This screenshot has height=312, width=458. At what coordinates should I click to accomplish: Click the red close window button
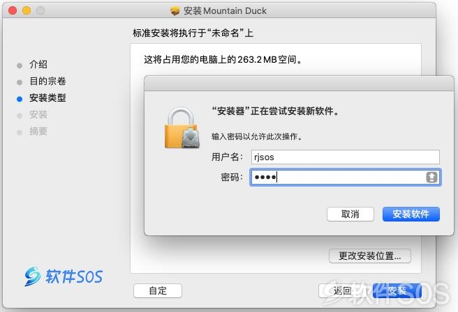click(x=13, y=10)
